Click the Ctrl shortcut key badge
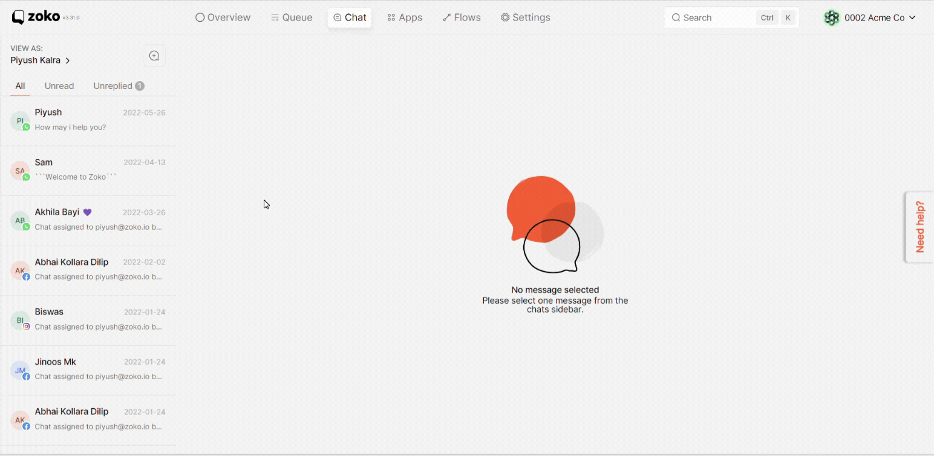This screenshot has width=934, height=456. pos(767,18)
